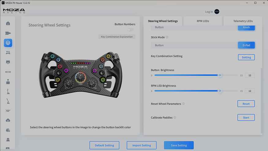Screen dimensions: 268x151
Task: Select the central Turbo rotary knob on wheel
Action: (x=80, y=78)
